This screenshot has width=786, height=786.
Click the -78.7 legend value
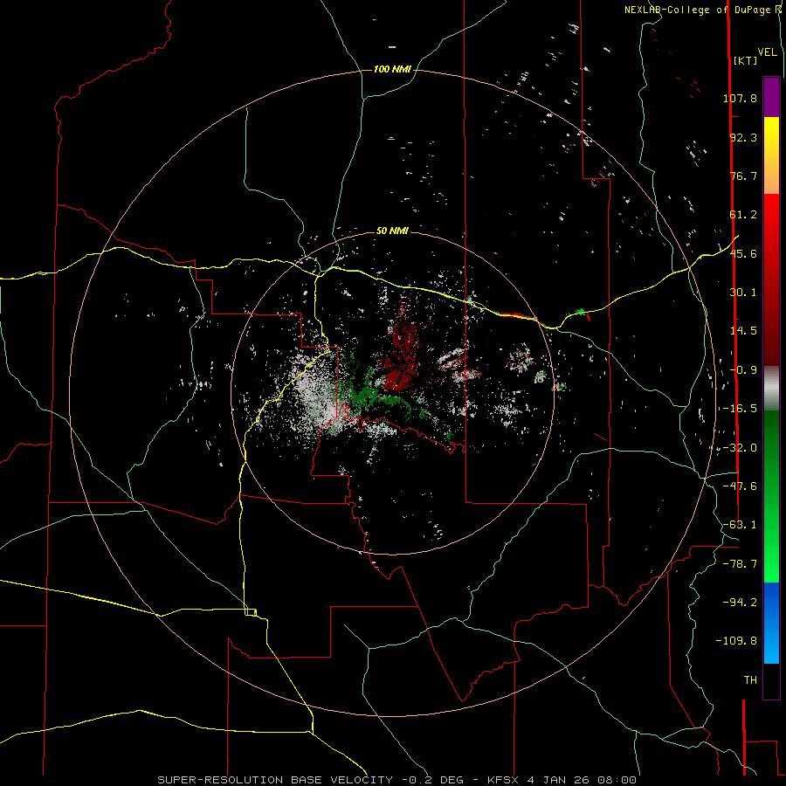(740, 564)
